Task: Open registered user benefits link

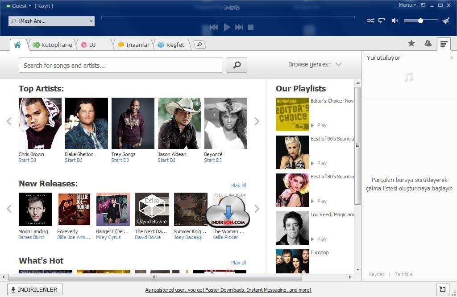Action: pos(228,290)
